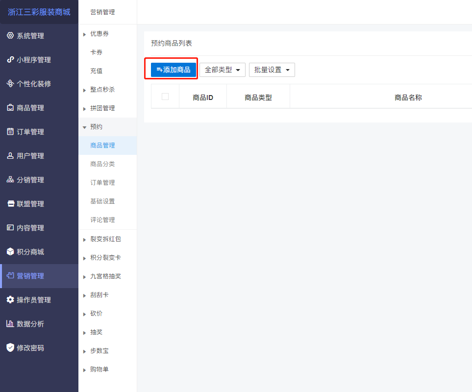
Task: Collapse the 预约 submenu
Action: click(85, 127)
